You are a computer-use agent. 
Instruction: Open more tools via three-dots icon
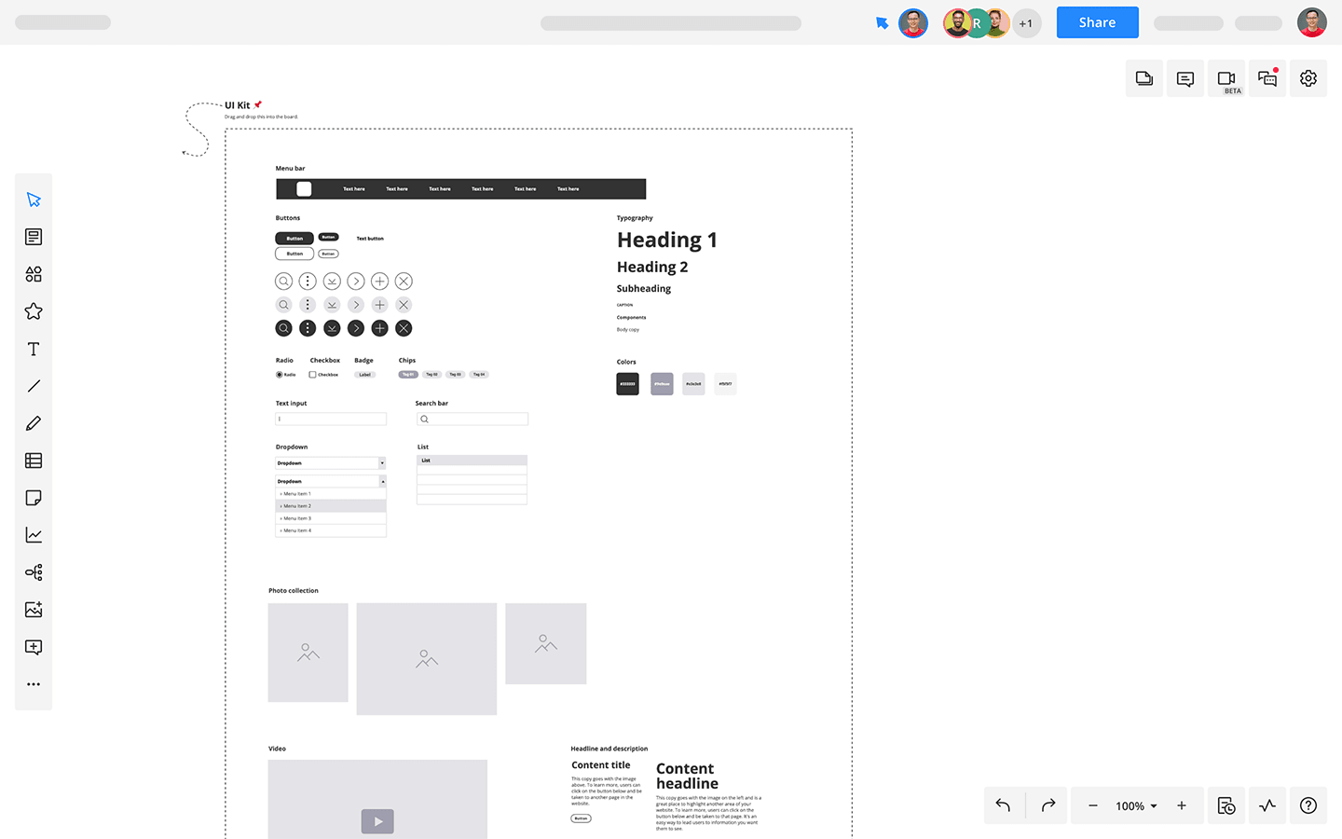34,684
